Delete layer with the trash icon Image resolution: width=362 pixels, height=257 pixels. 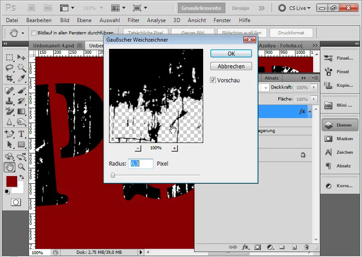[x=306, y=247]
